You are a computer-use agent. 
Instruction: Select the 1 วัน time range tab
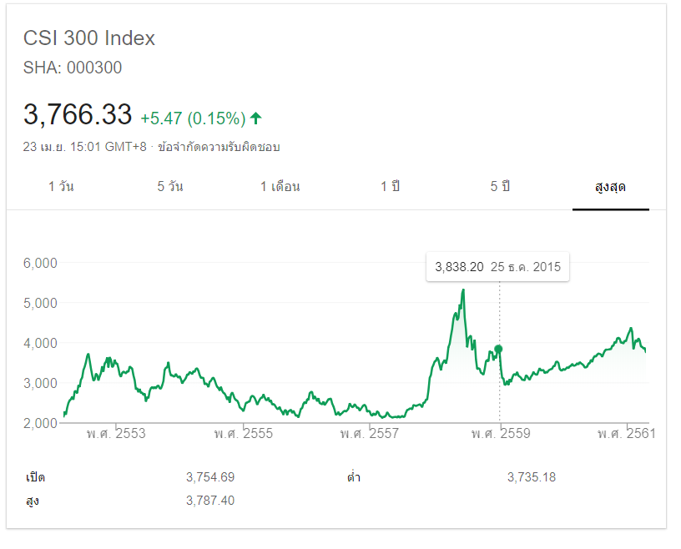coord(61,186)
